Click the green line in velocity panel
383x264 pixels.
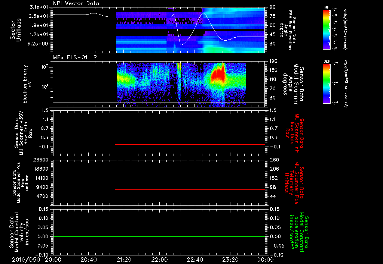point(159,236)
